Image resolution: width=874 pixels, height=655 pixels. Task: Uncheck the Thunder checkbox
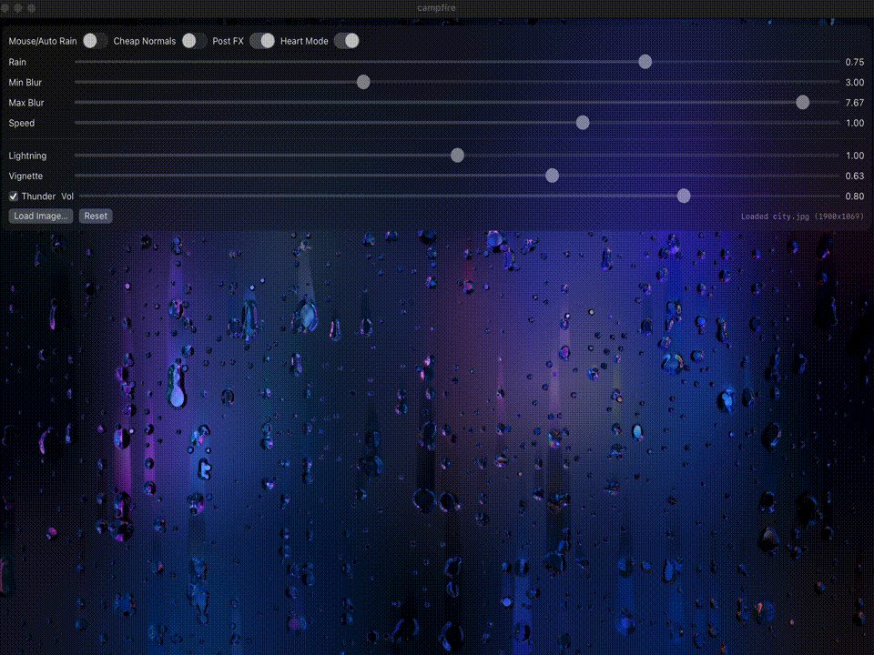click(x=12, y=196)
